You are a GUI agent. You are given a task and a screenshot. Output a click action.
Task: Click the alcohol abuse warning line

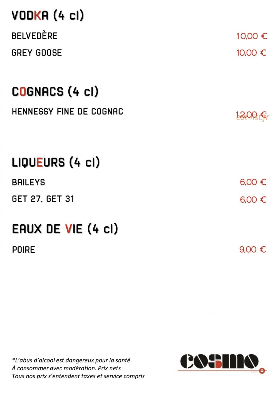(72, 360)
